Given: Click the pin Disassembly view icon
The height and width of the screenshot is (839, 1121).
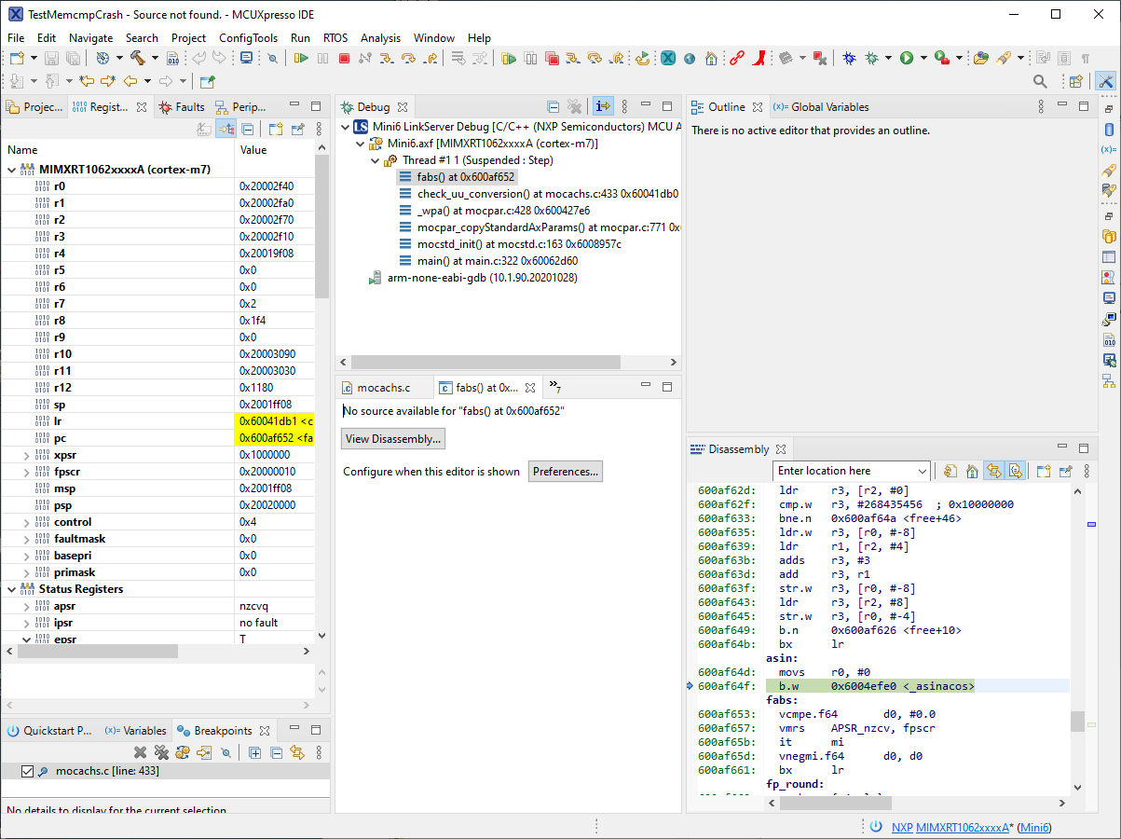Looking at the screenshot, I should [x=1065, y=471].
